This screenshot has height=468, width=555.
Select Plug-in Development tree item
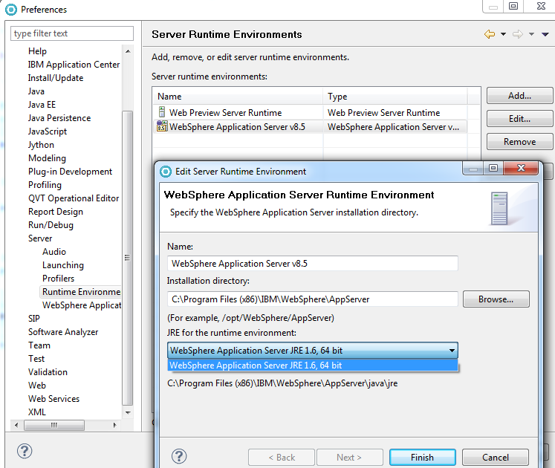pos(70,172)
